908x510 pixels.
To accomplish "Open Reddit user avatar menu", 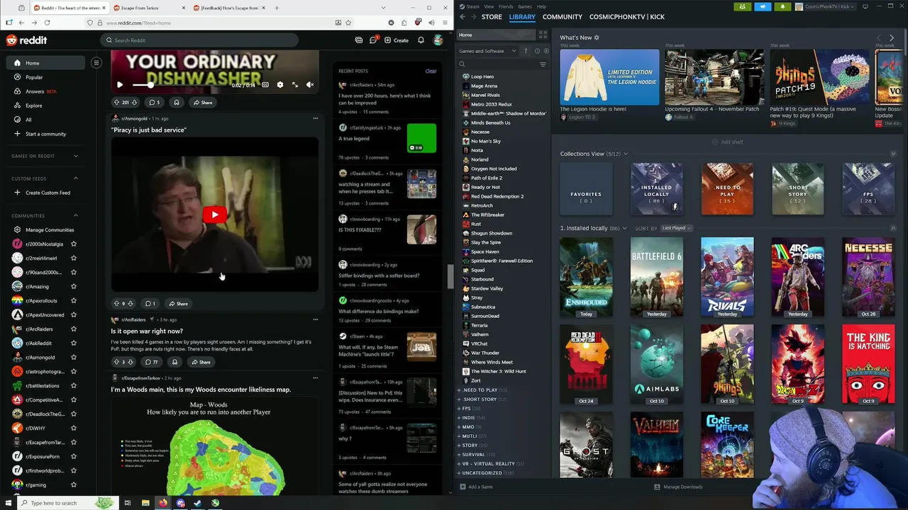I will [439, 40].
